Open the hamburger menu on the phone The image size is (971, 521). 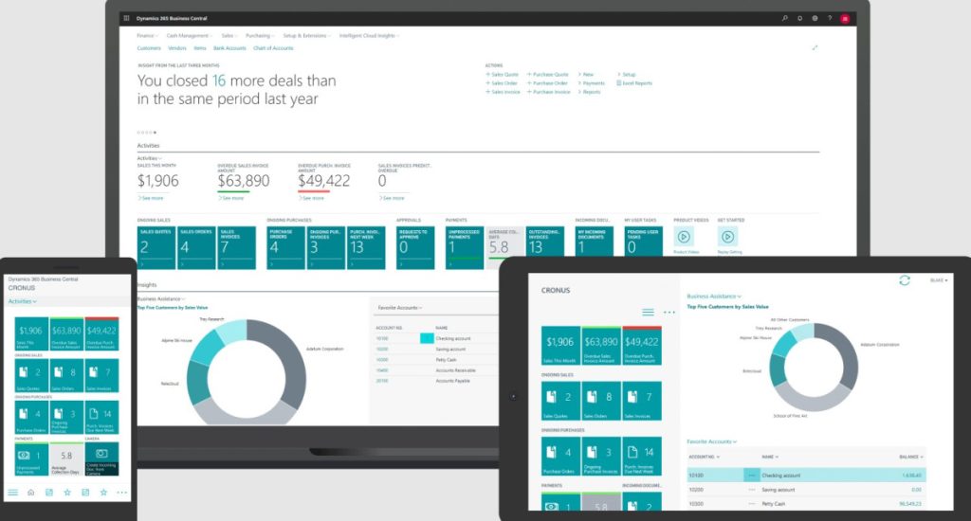tap(12, 493)
